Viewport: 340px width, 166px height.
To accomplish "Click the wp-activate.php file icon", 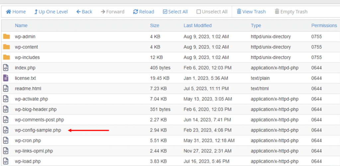I will click(6, 99).
